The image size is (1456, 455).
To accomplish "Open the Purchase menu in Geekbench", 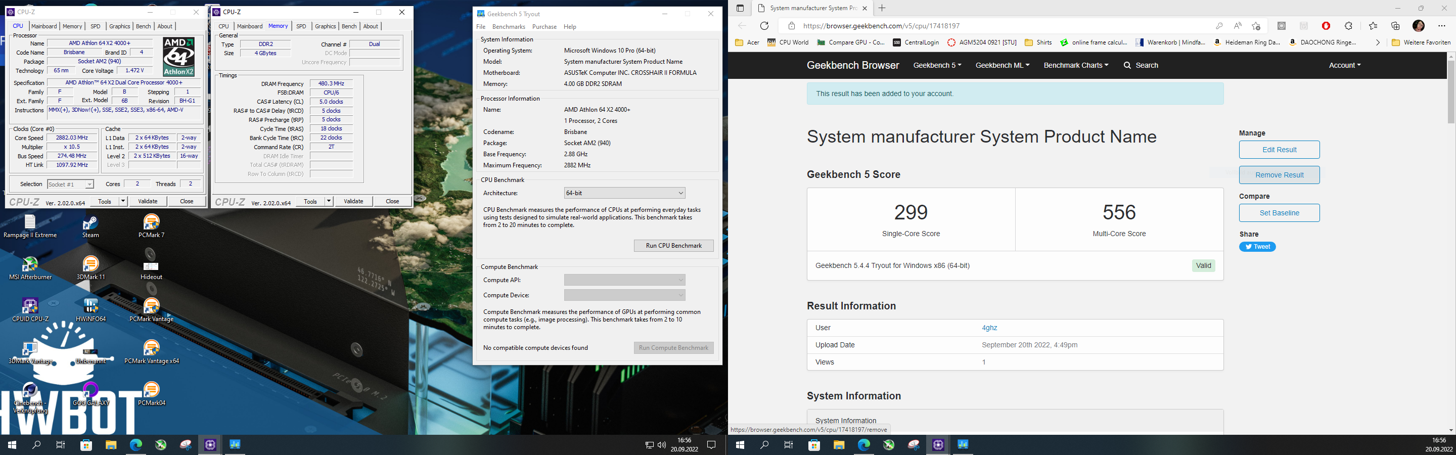I will click(x=544, y=27).
